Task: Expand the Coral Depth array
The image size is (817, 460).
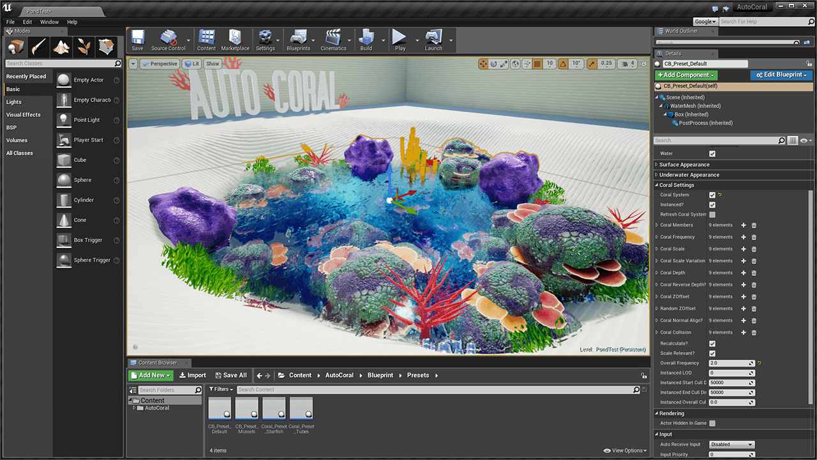Action: [x=657, y=273]
